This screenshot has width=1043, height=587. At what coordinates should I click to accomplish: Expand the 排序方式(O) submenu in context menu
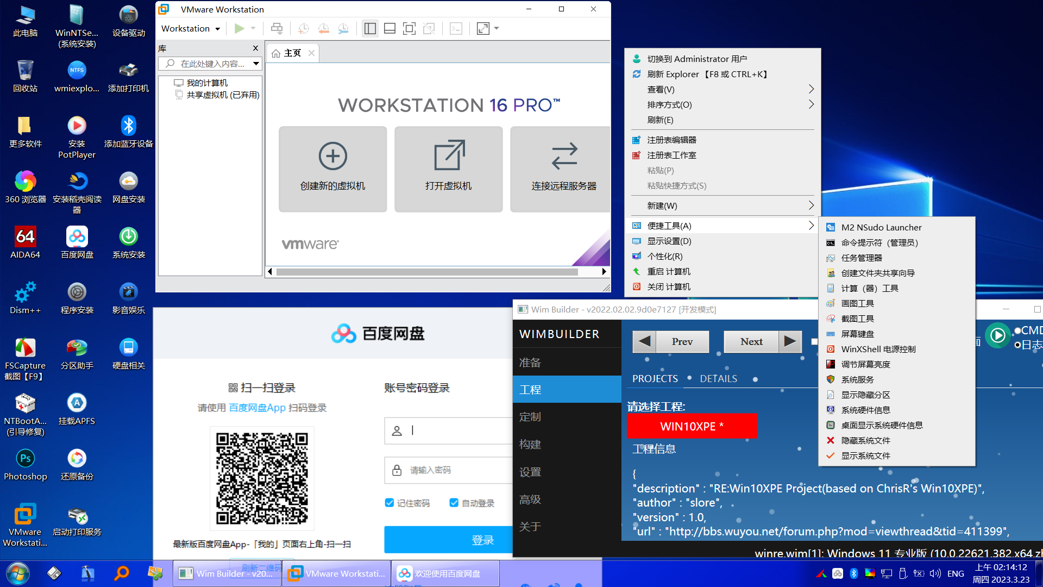coord(811,104)
